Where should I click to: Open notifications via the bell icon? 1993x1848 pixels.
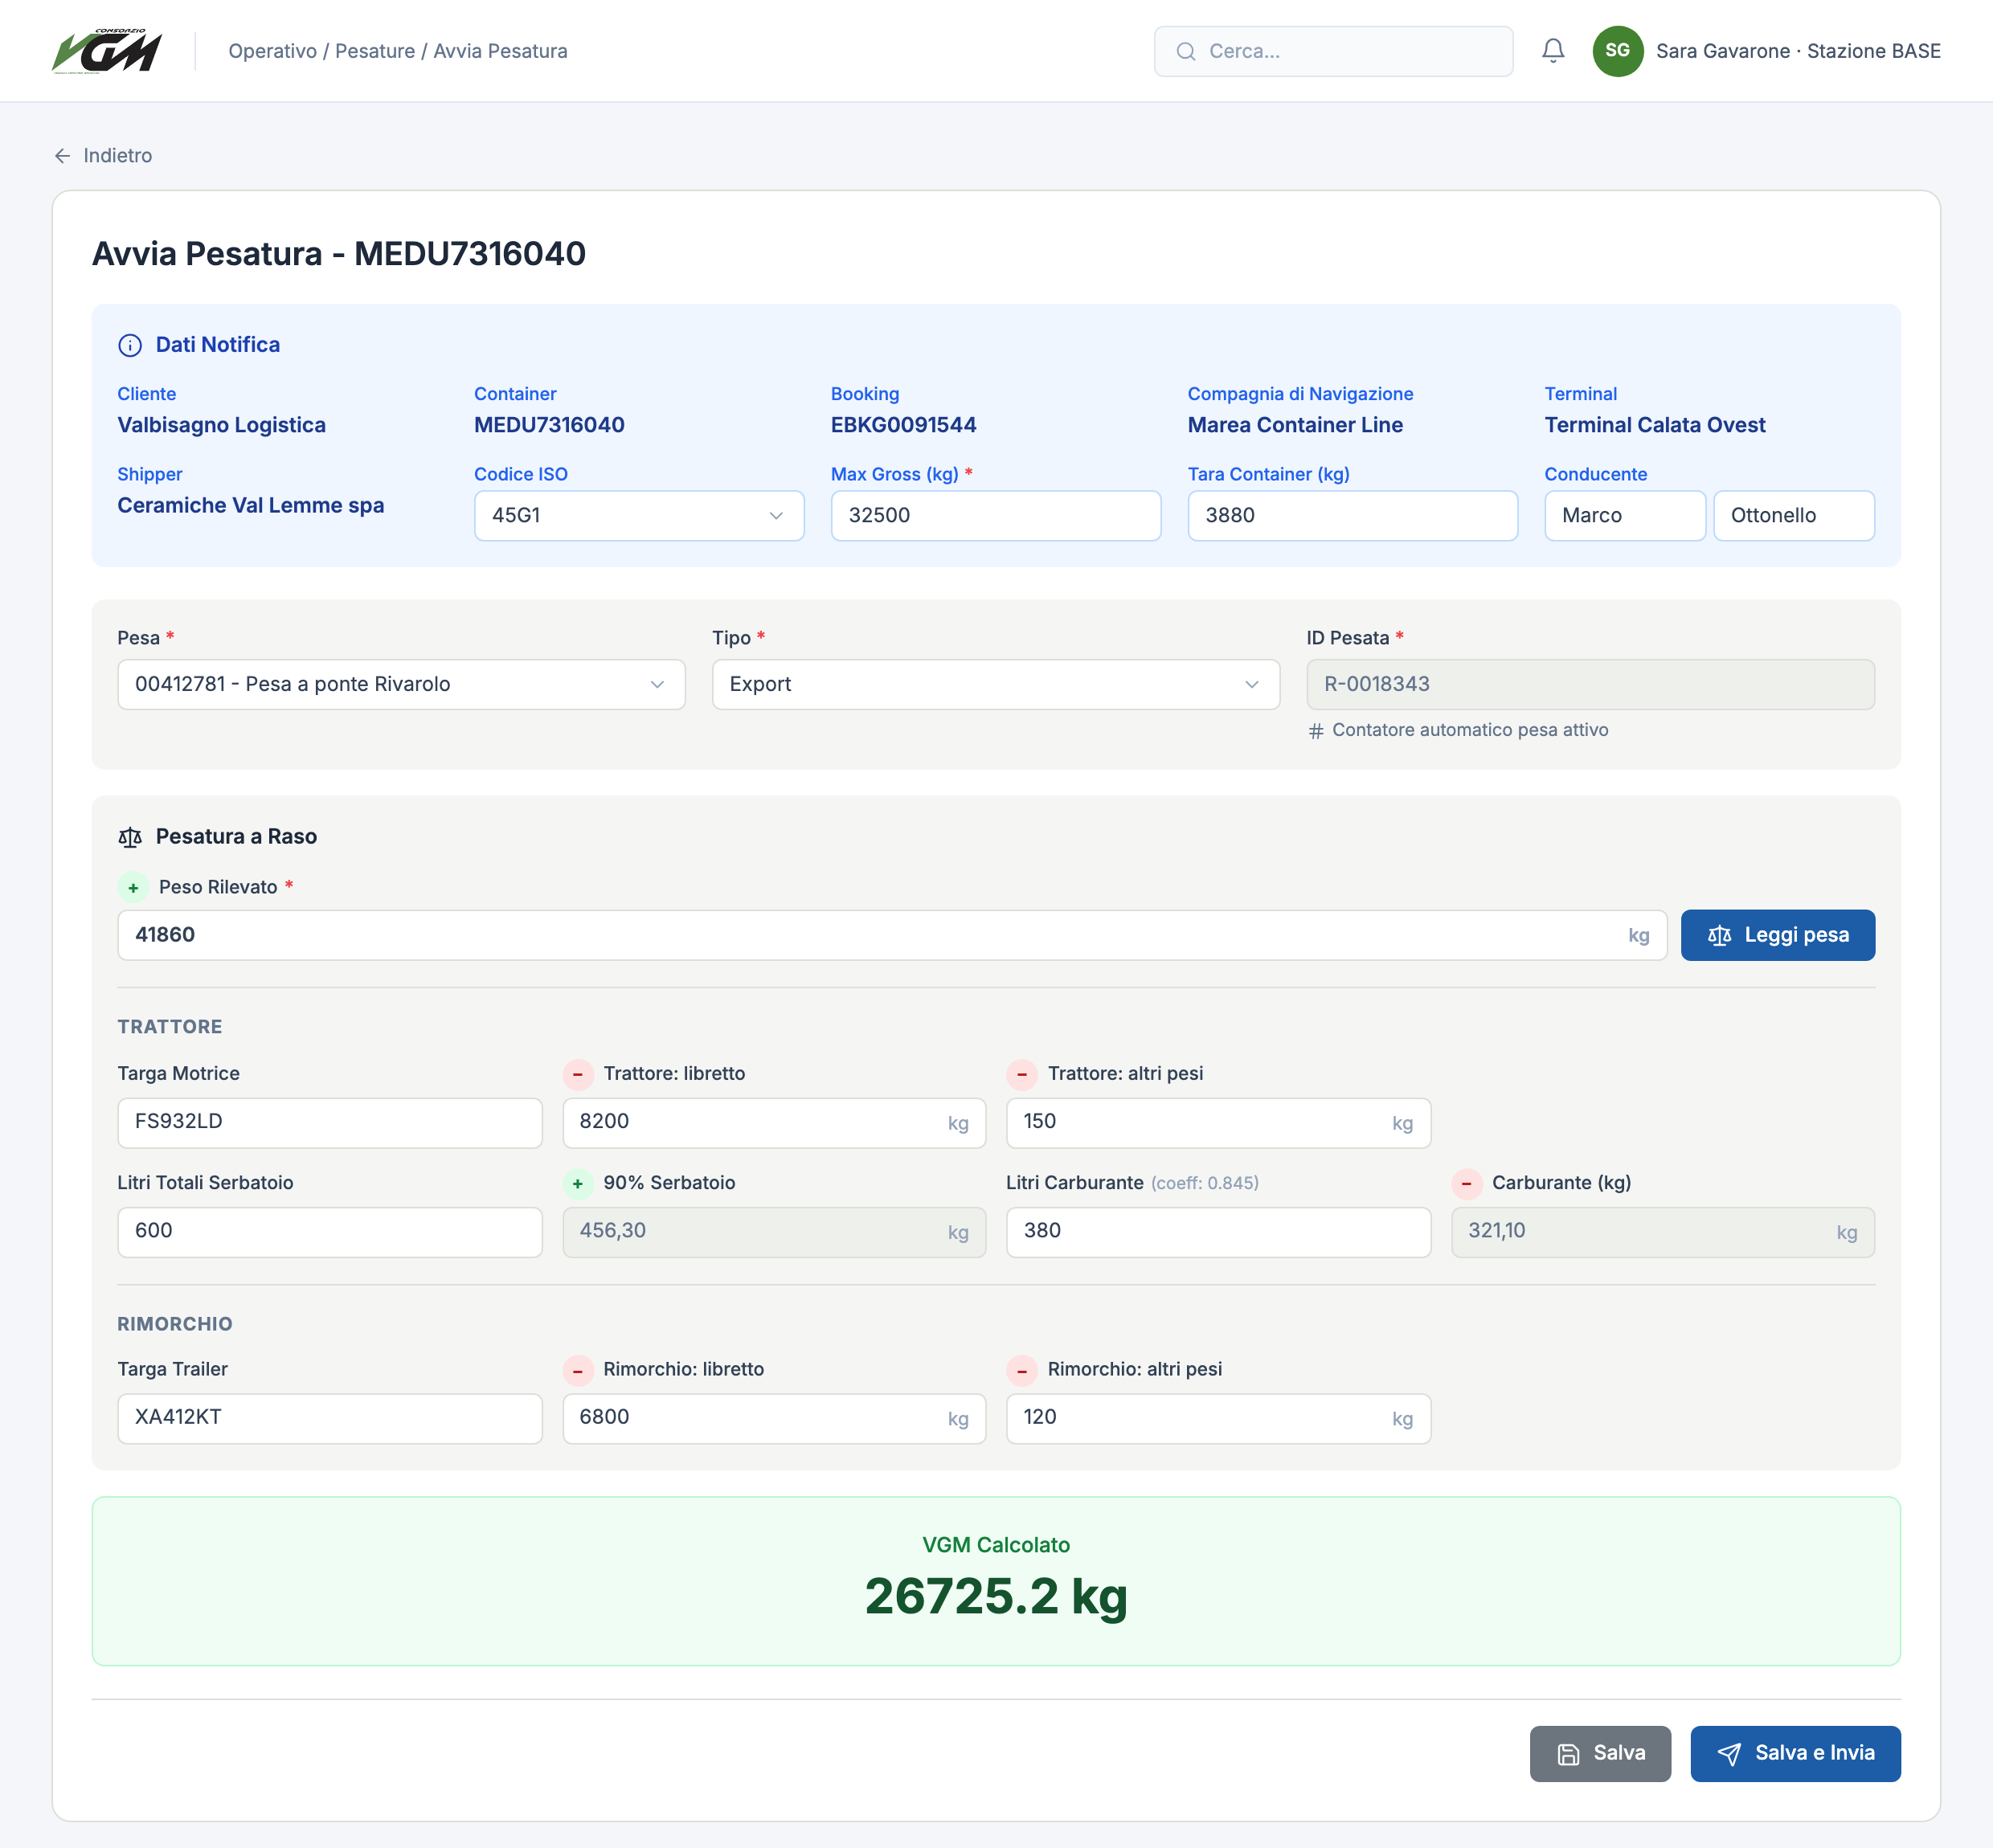click(1552, 51)
